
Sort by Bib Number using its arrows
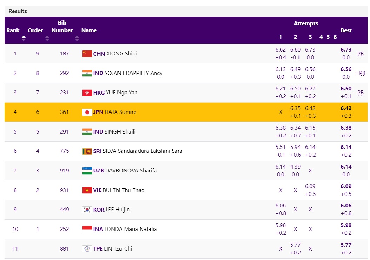(77, 38)
